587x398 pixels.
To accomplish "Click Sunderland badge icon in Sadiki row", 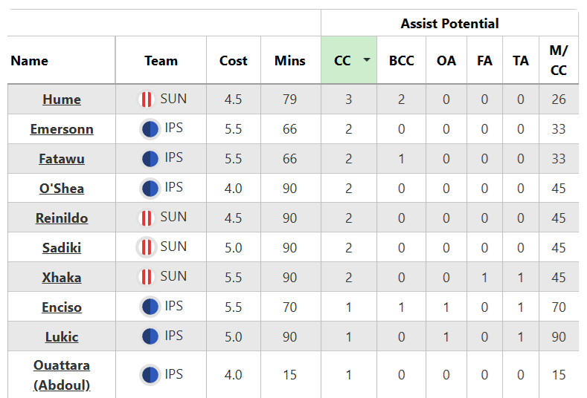I will click(147, 247).
